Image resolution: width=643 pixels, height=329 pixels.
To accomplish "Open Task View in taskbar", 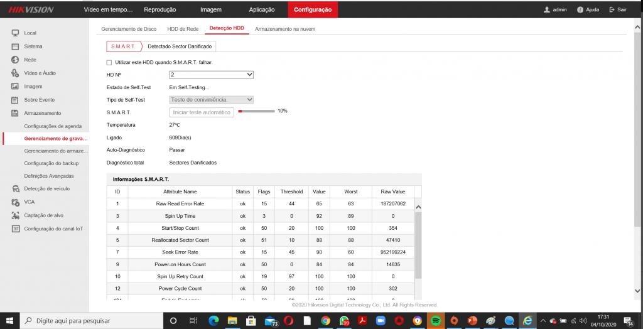I will tap(193, 320).
